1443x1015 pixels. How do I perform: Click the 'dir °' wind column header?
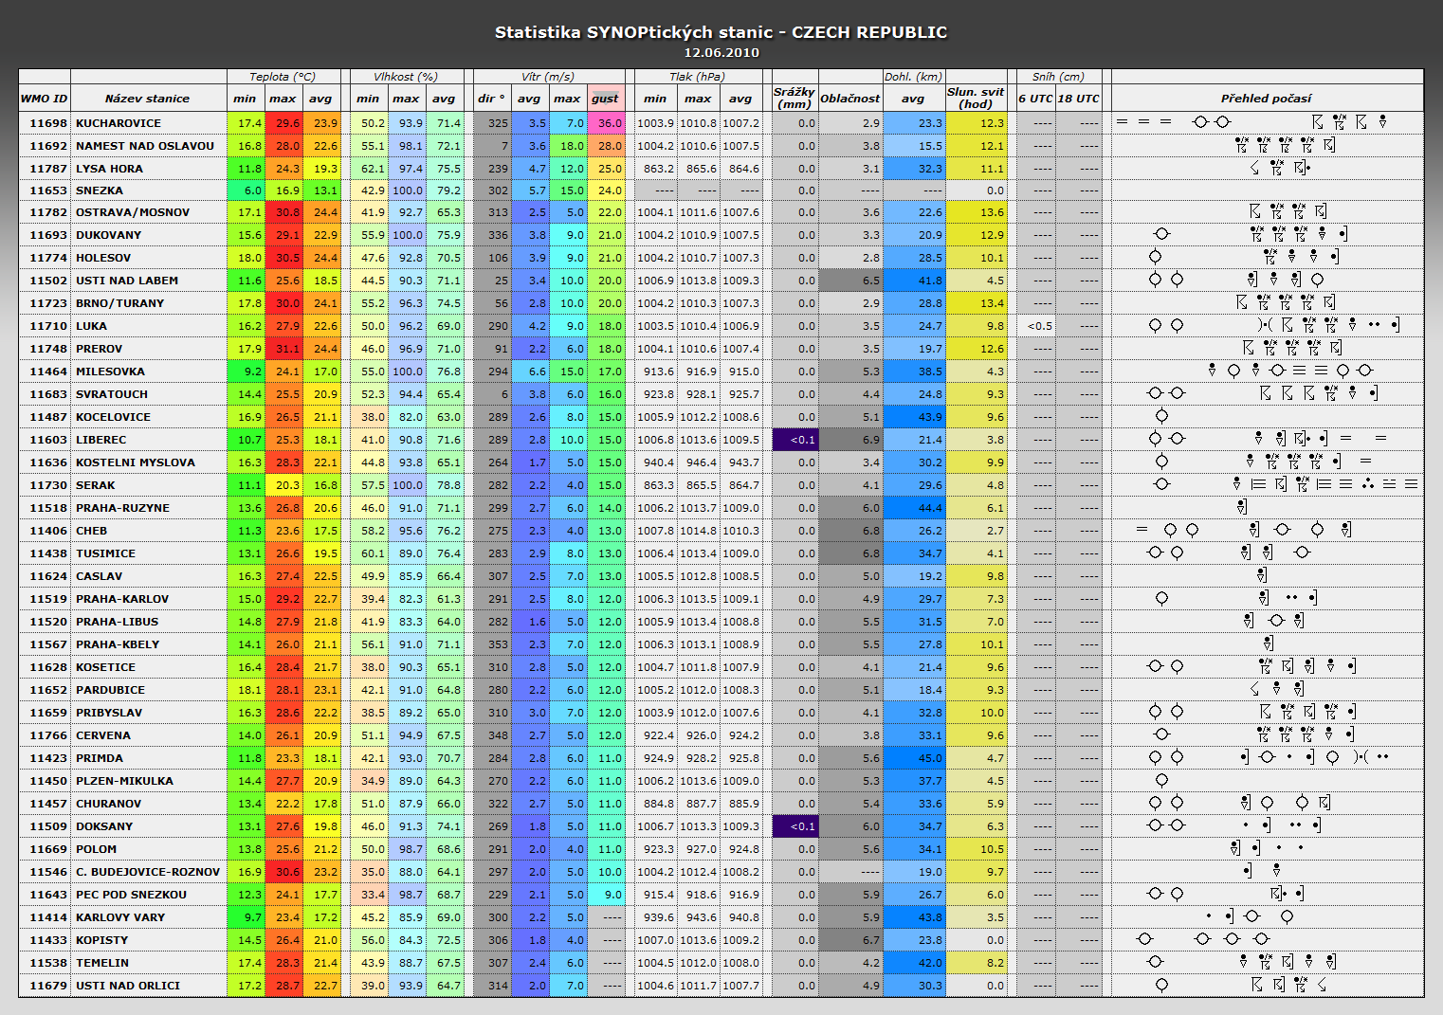(x=491, y=99)
